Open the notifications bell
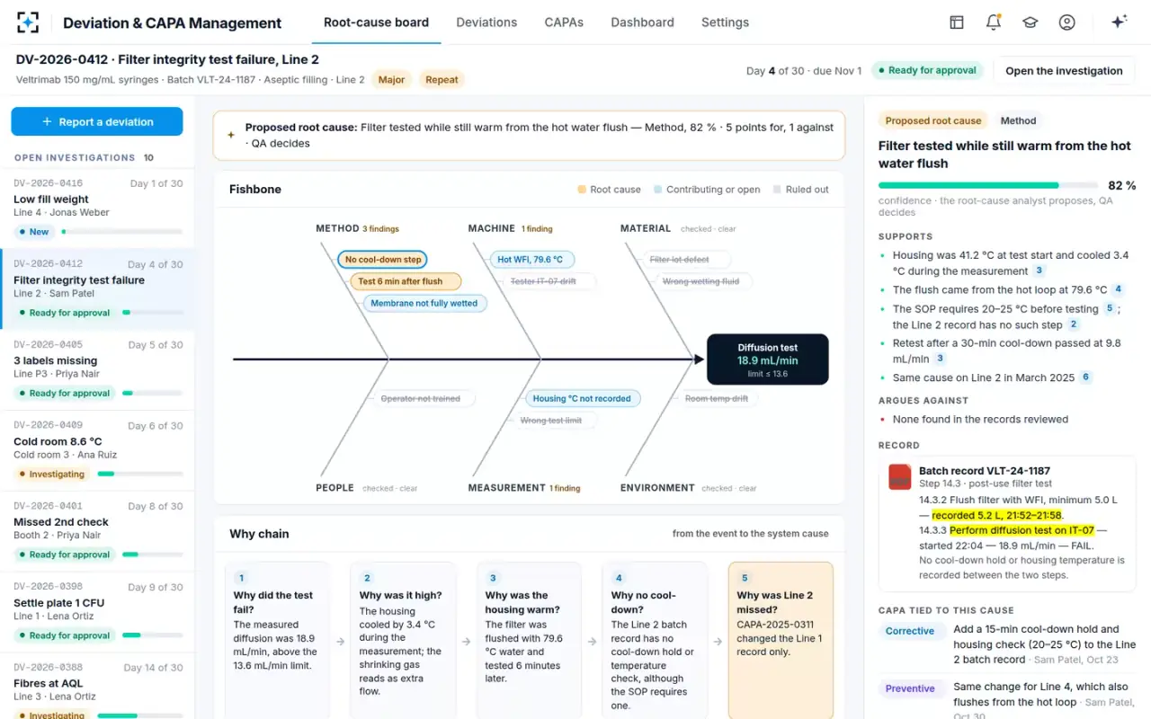1151x719 pixels. click(x=994, y=22)
